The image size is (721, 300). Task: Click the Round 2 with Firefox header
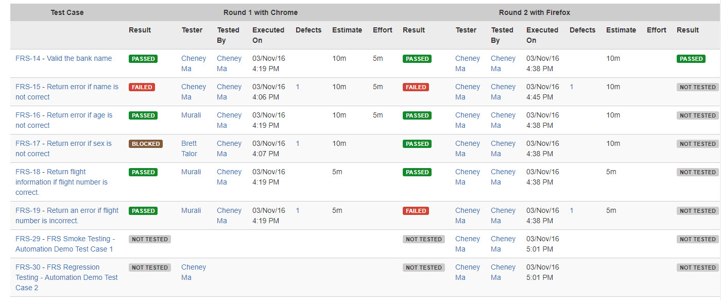coord(534,12)
